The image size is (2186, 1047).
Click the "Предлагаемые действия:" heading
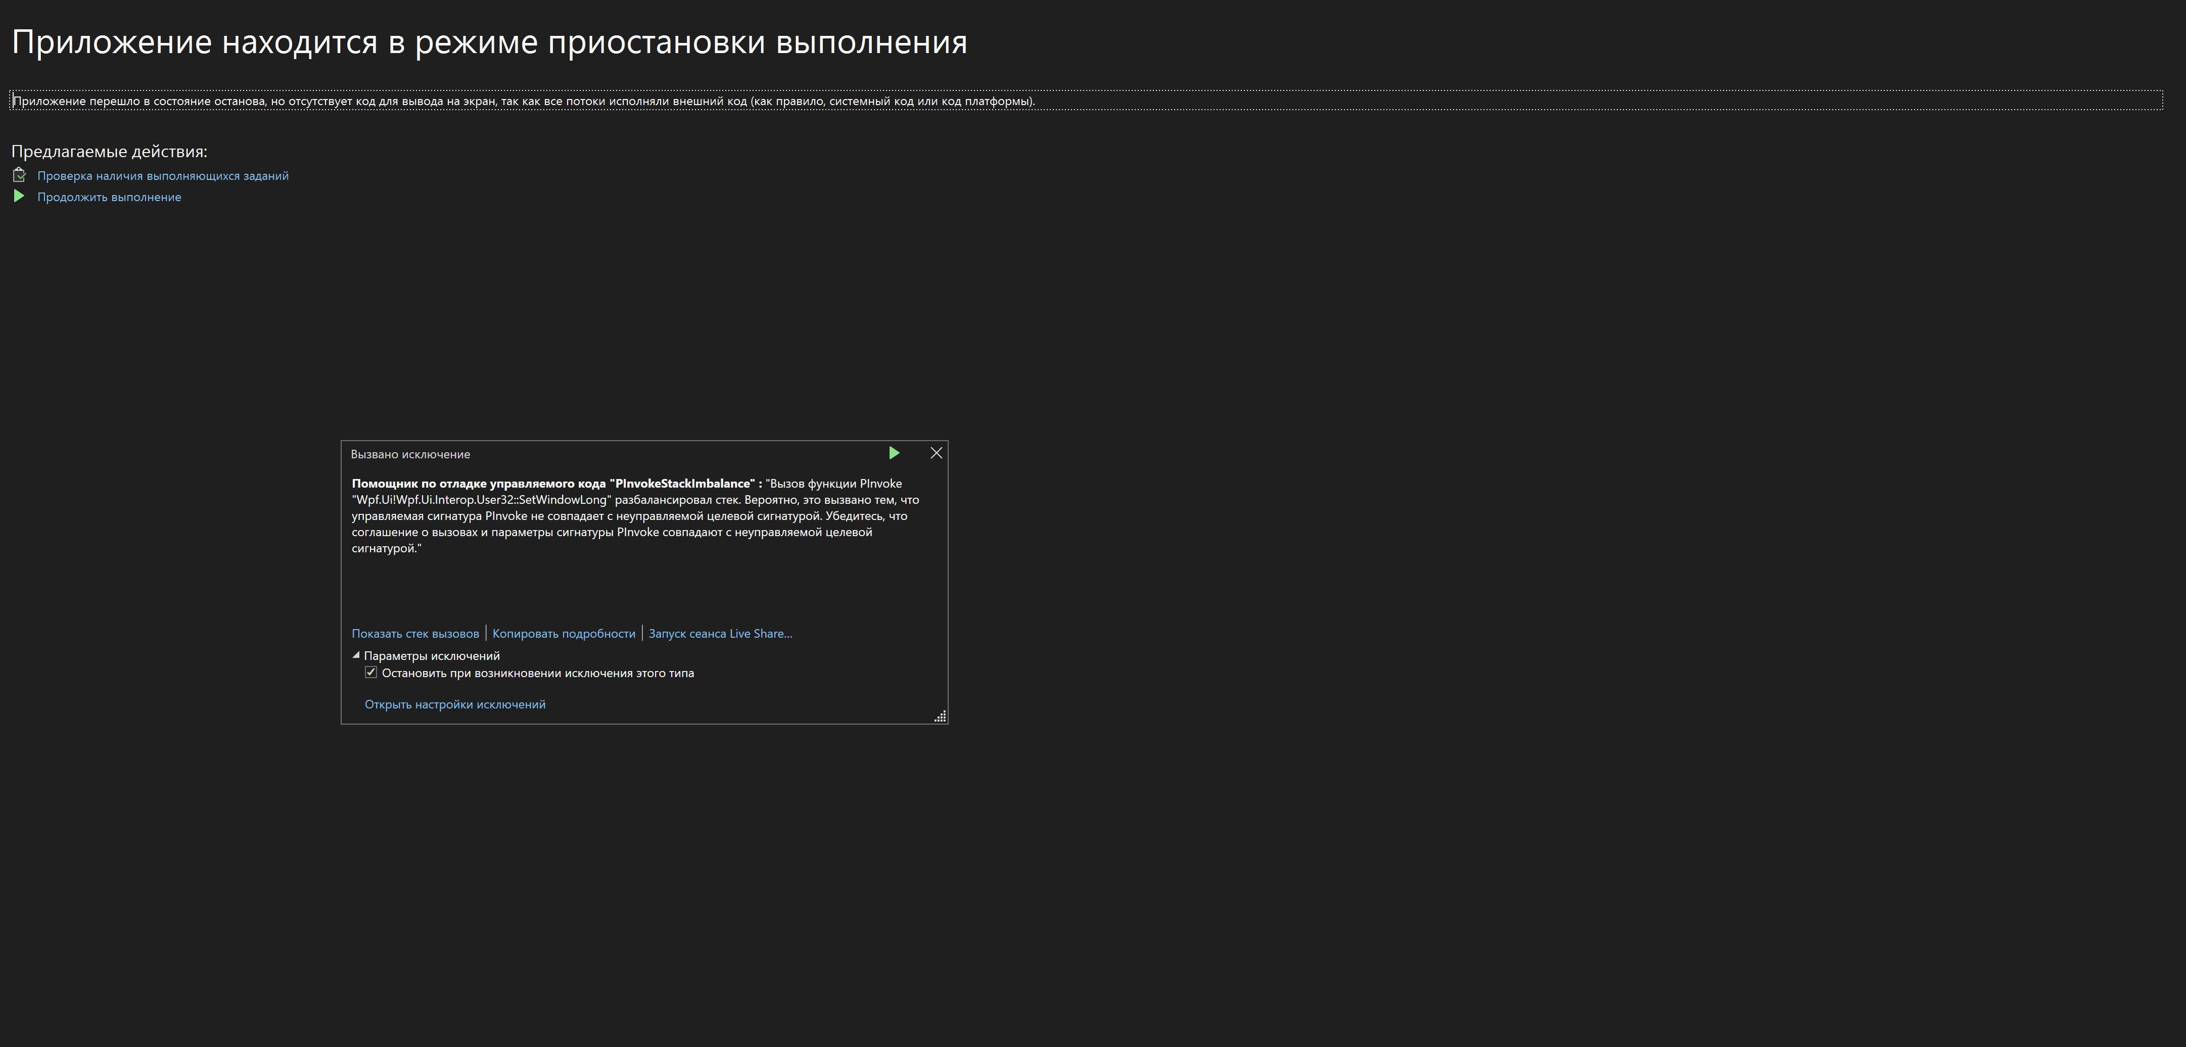110,150
